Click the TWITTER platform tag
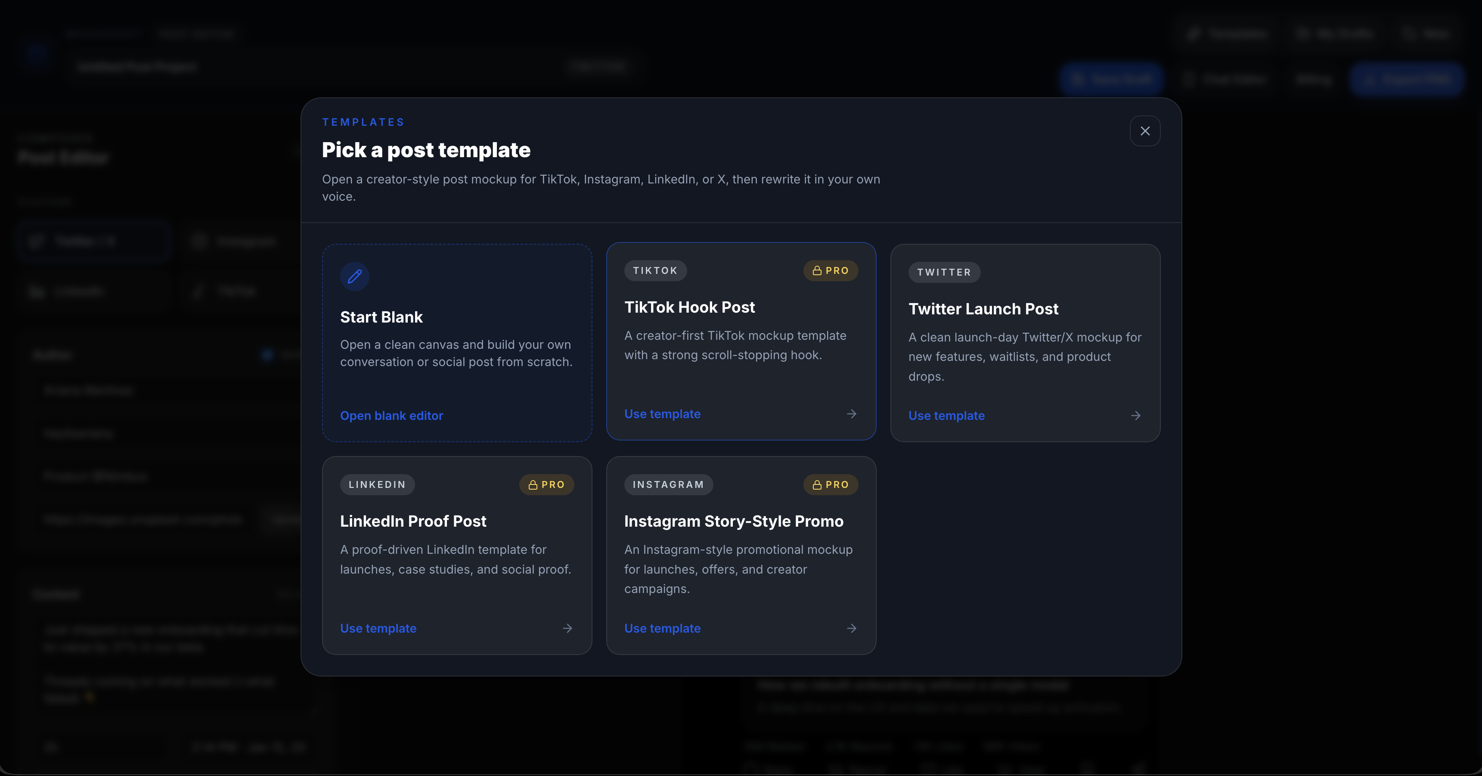This screenshot has height=776, width=1482. point(944,272)
